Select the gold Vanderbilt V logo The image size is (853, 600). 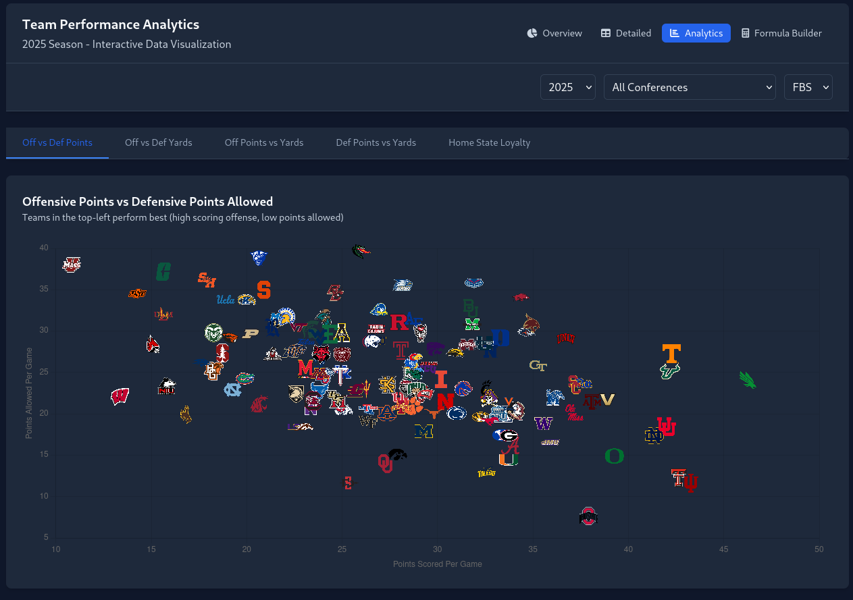pyautogui.click(x=606, y=400)
